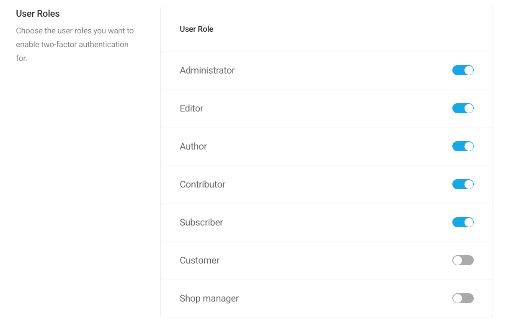Disable two-factor for the Administrator role

(x=463, y=70)
